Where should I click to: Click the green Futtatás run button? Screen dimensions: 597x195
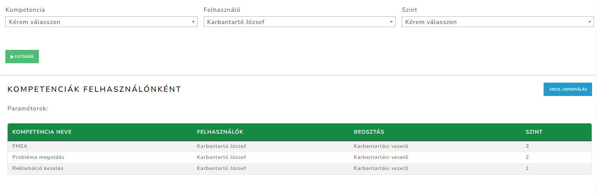point(22,56)
